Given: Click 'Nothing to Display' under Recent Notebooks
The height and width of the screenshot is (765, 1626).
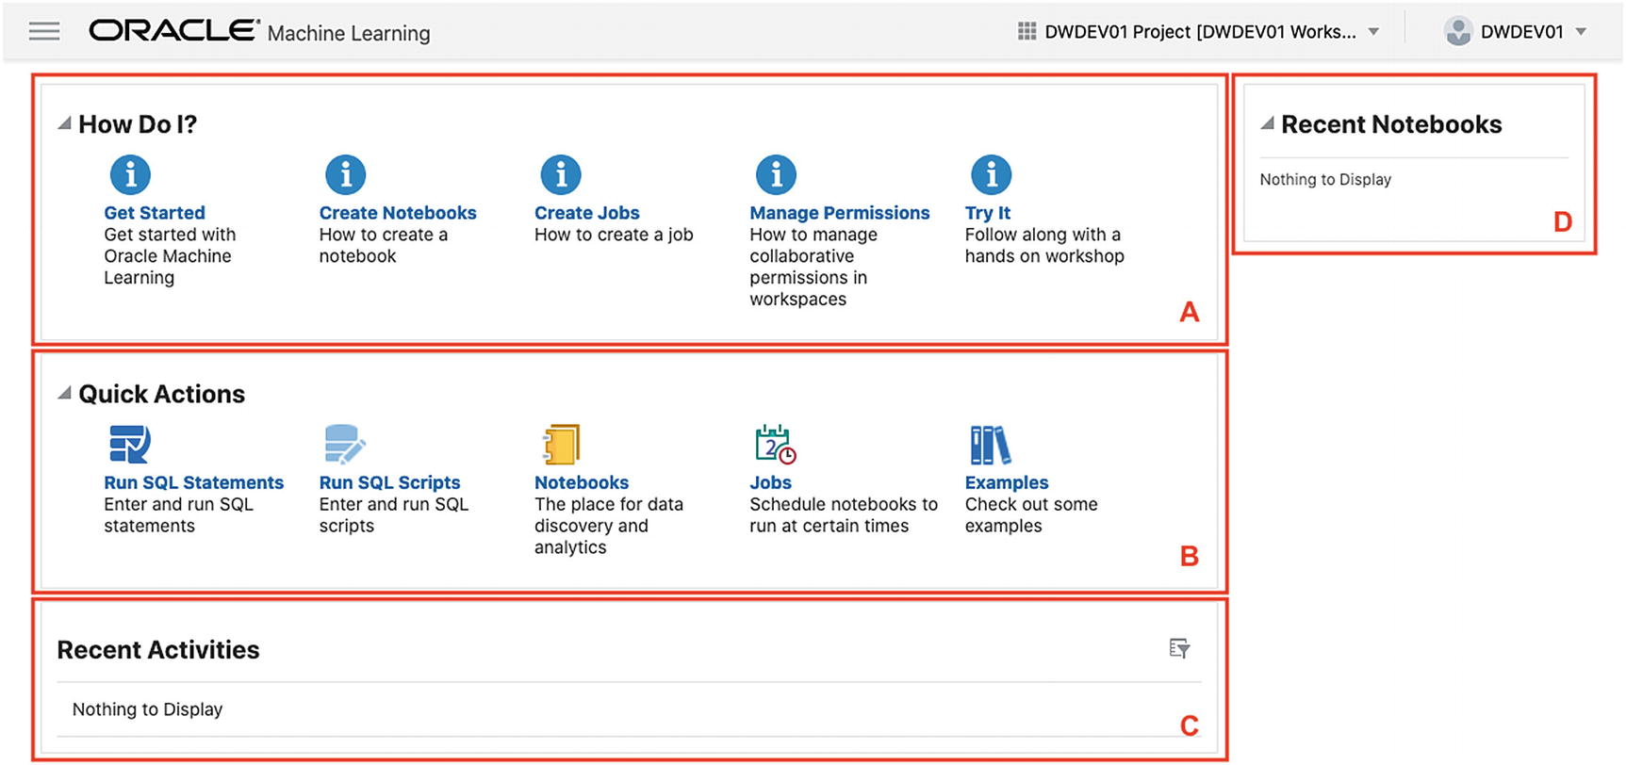Looking at the screenshot, I should click(1325, 179).
